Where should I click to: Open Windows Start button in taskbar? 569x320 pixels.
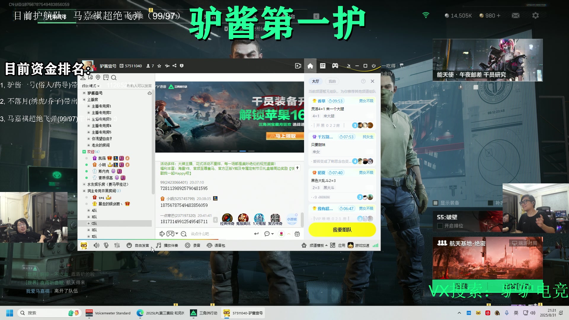point(9,313)
